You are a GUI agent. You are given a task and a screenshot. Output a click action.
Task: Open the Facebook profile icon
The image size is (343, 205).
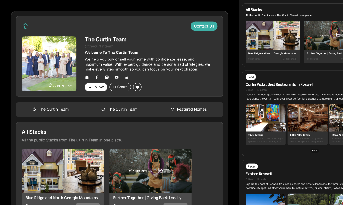click(x=97, y=77)
